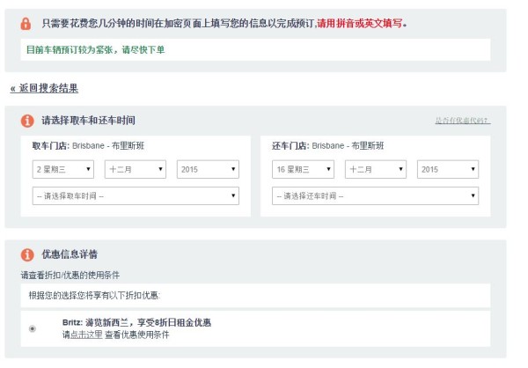Click the 请选择取车和还车时间 heading
528x368 pixels.
88,121
